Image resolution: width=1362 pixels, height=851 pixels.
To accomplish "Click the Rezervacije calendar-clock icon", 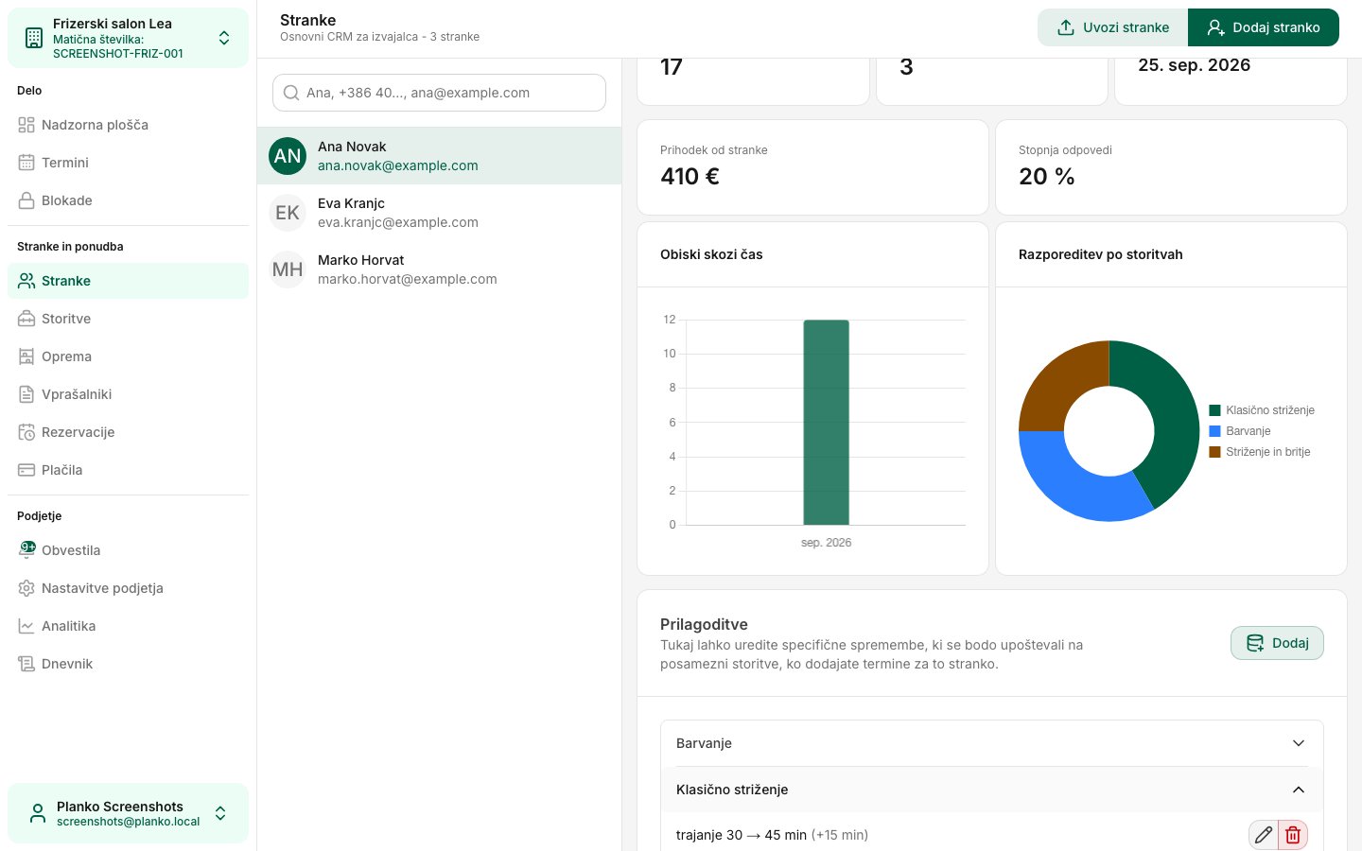I will [x=26, y=432].
